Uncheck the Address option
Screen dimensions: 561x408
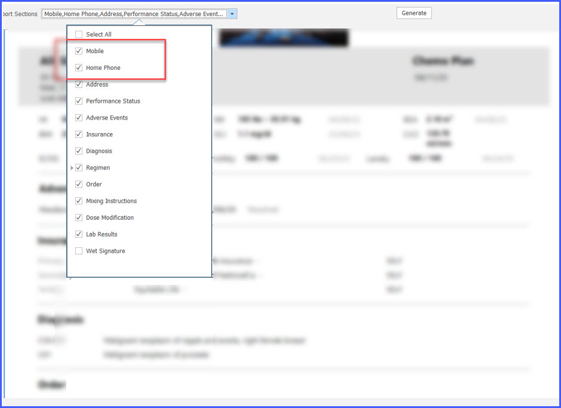tap(79, 84)
